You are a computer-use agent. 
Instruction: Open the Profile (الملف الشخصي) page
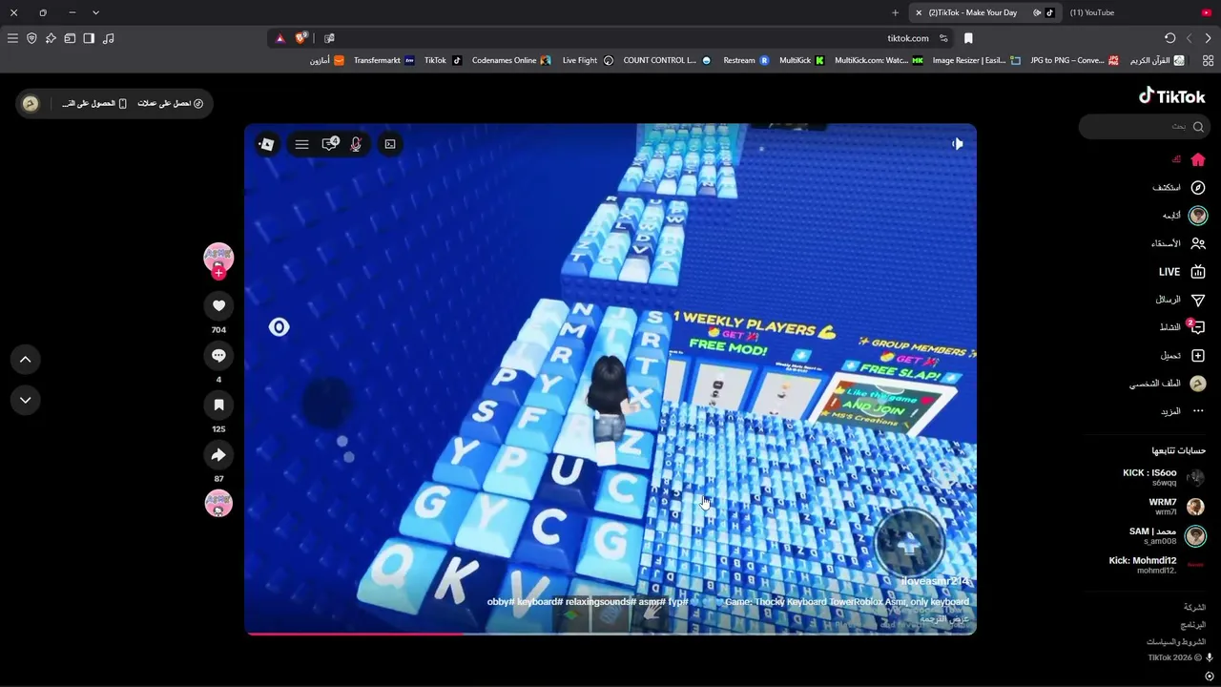click(x=1168, y=384)
